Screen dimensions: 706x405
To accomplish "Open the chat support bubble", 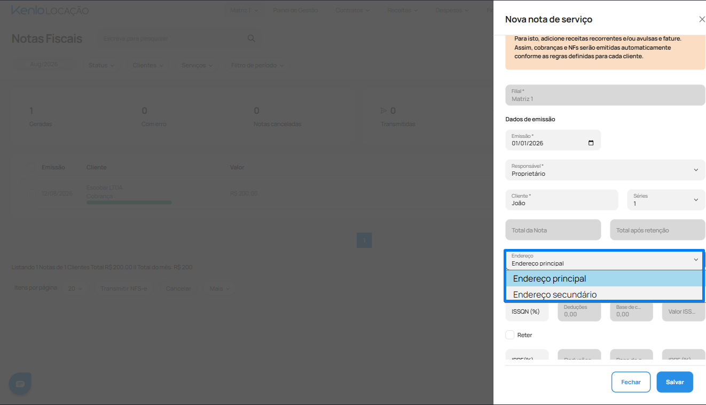I will coord(20,384).
